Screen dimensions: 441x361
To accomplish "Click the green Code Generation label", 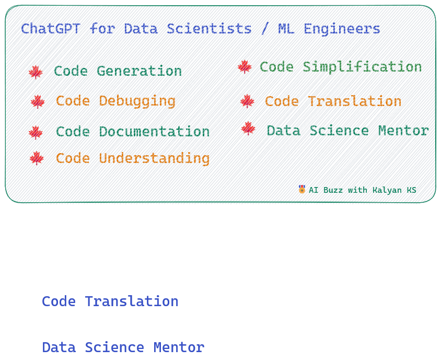I will click(118, 71).
